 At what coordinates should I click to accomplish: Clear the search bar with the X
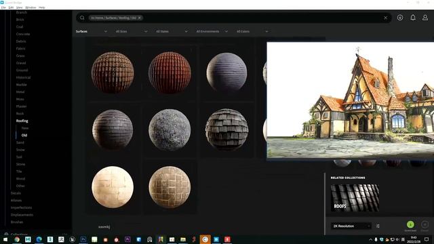click(x=385, y=18)
